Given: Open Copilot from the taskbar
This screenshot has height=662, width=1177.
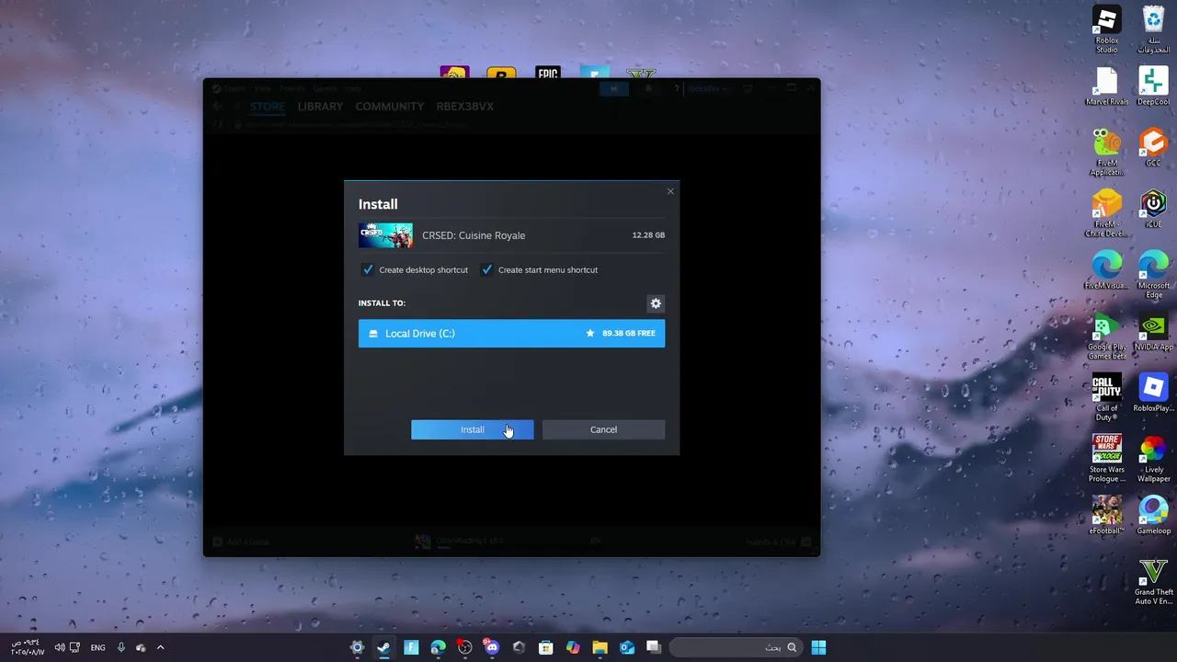Looking at the screenshot, I should [573, 647].
